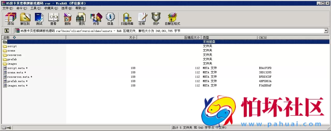Select the CRC32 value F3ADE8AF

tap(265, 86)
